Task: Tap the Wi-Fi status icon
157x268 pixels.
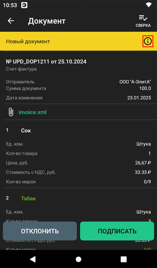Action: coord(149,5)
